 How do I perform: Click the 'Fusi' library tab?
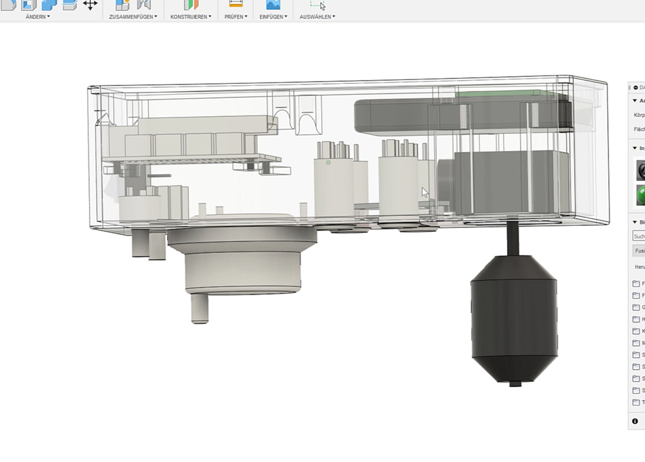[x=639, y=250]
